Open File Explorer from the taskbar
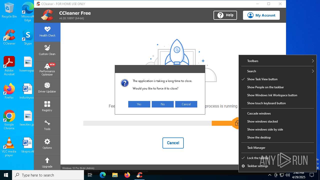This screenshot has width=320, height=180. pyautogui.click(x=115, y=175)
